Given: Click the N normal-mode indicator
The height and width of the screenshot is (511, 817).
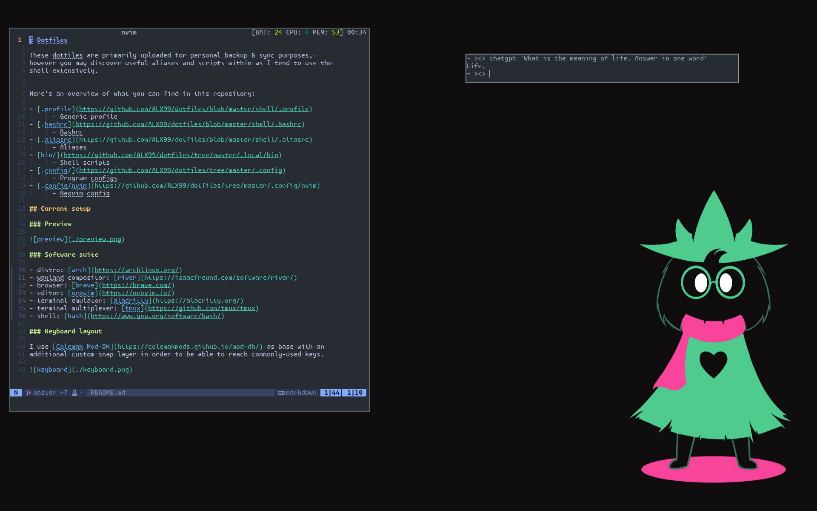Looking at the screenshot, I should (x=16, y=393).
